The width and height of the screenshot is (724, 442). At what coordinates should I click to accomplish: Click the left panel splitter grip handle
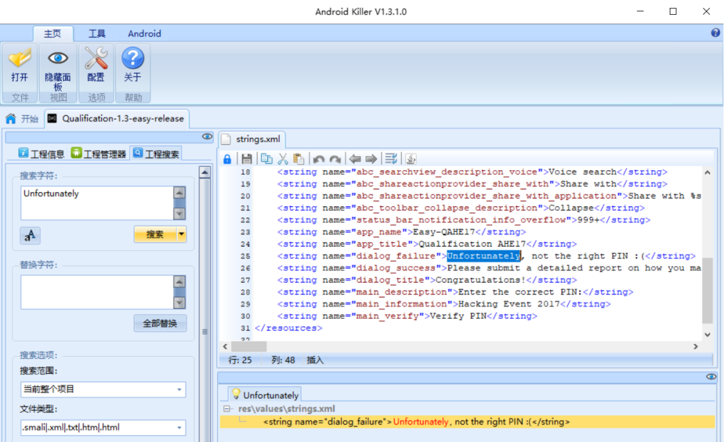[204, 331]
